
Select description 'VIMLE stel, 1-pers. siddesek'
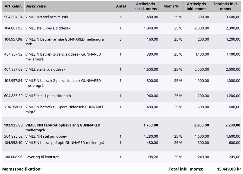click(x=48, y=96)
